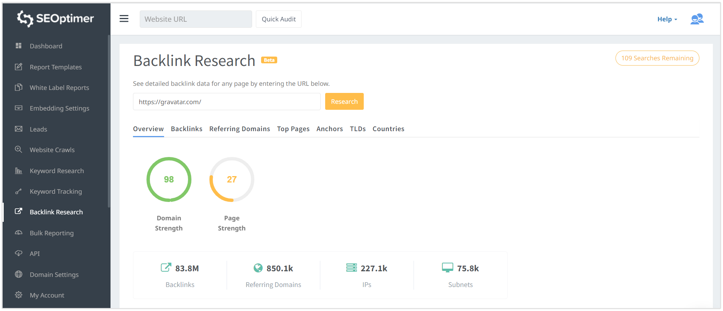Image resolution: width=723 pixels, height=311 pixels.
Task: Toggle the sidebar with the hamburger menu
Action: [124, 19]
